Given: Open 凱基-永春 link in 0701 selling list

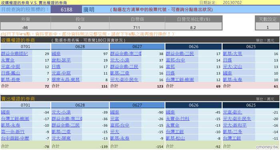Looking at the screenshot, I should pos(10,125).
